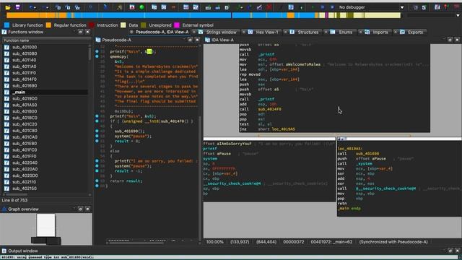
Task: Follow sub_4014F0 call in IDA View-A
Action: (x=269, y=109)
